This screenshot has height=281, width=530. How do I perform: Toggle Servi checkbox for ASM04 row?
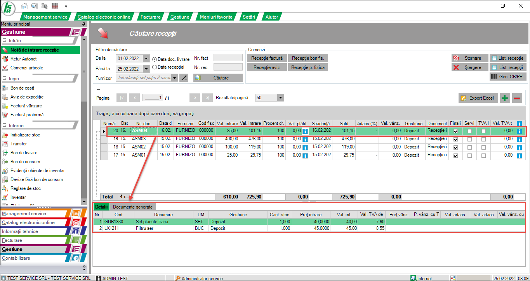tap(469, 131)
